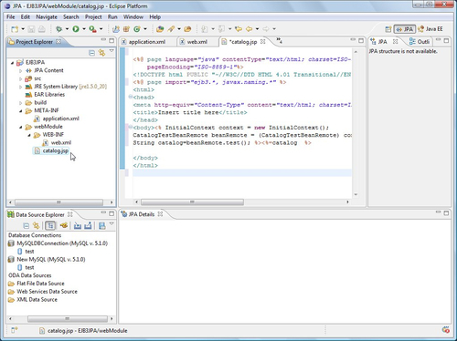The width and height of the screenshot is (457, 341).
Task: Open the Navigate menu
Action: (x=47, y=17)
